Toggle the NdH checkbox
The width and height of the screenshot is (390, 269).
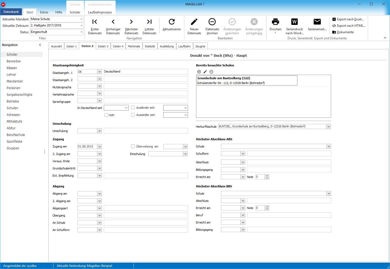pos(106,115)
